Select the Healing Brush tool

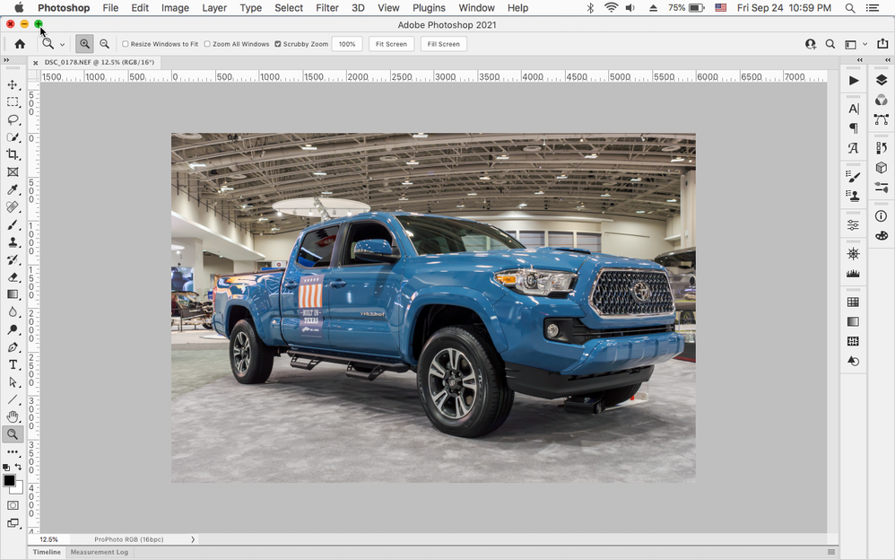coord(13,206)
